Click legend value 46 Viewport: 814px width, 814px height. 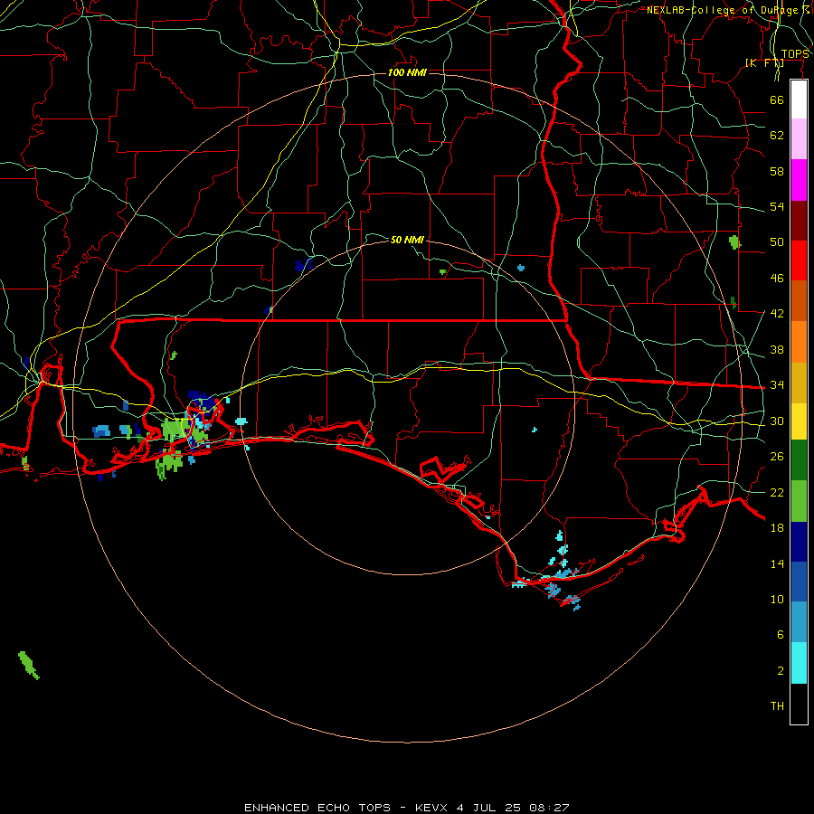coord(777,279)
